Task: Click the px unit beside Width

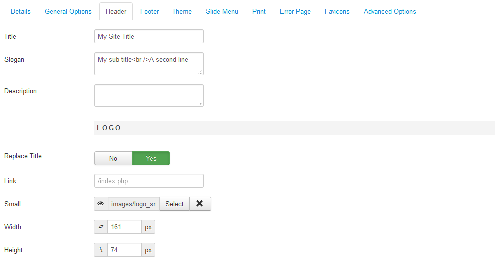Action: 148,227
